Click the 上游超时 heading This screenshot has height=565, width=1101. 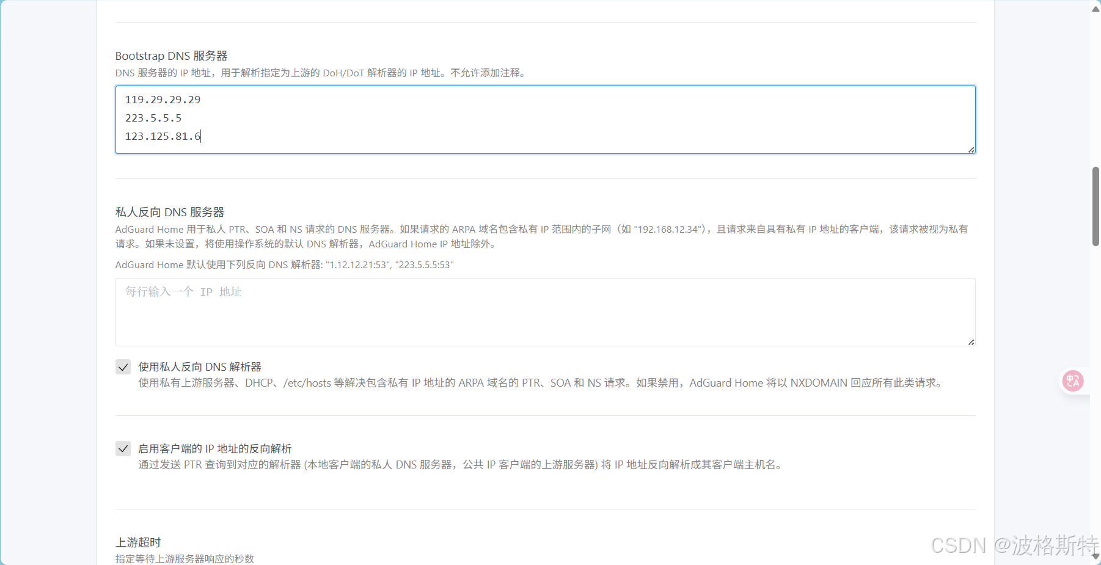(138, 542)
